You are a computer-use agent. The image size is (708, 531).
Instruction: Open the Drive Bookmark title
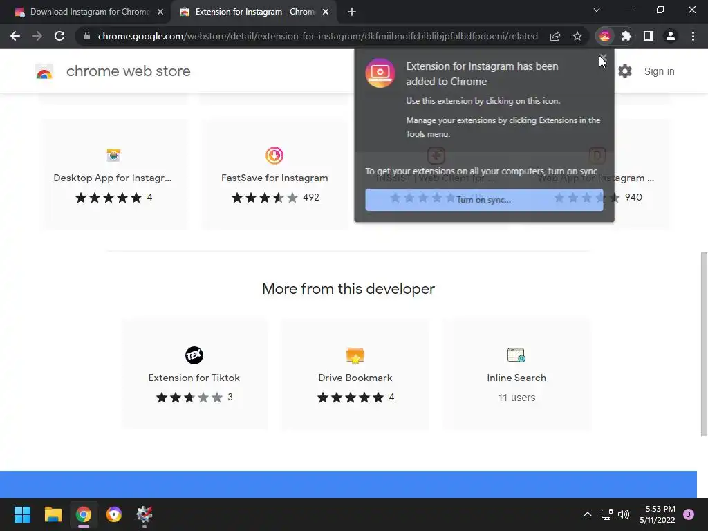coord(355,378)
